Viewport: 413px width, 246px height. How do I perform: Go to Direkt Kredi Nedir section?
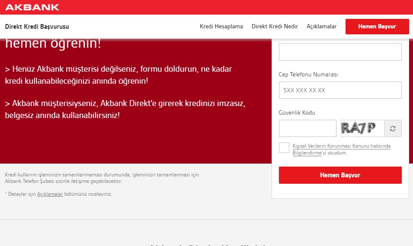[275, 26]
